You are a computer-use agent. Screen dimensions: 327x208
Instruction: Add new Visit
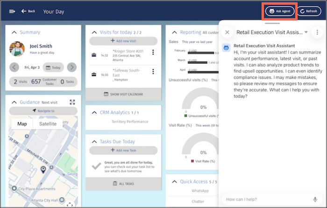[123, 41]
